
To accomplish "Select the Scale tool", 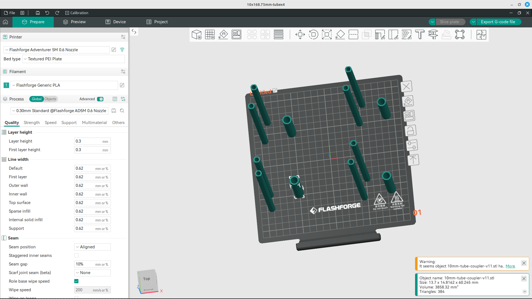I will (327, 35).
